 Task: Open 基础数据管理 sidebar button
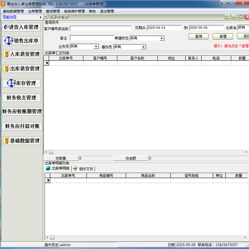pos(21,141)
